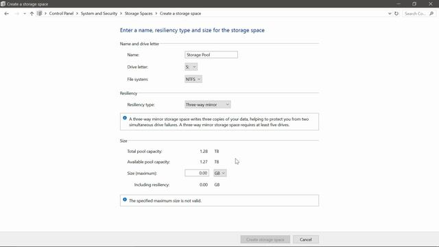Viewport: 439px width, 247px height.
Task: Click the Cancel button
Action: (x=306, y=239)
